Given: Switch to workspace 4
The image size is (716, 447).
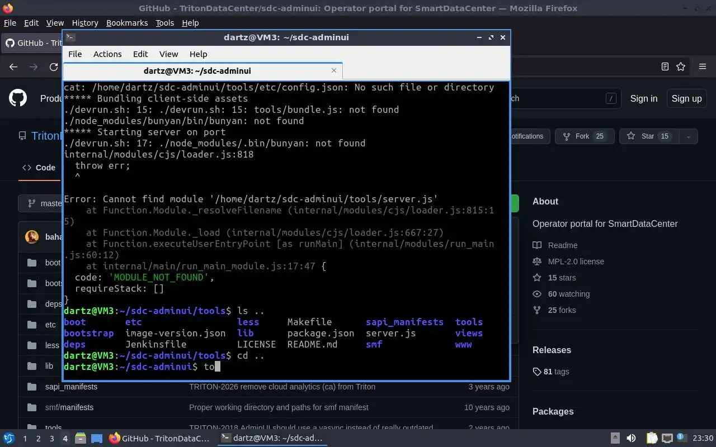Looking at the screenshot, I should click(65, 439).
